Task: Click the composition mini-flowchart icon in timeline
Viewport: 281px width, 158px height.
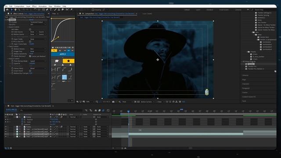Action: pyautogui.click(x=86, y=111)
